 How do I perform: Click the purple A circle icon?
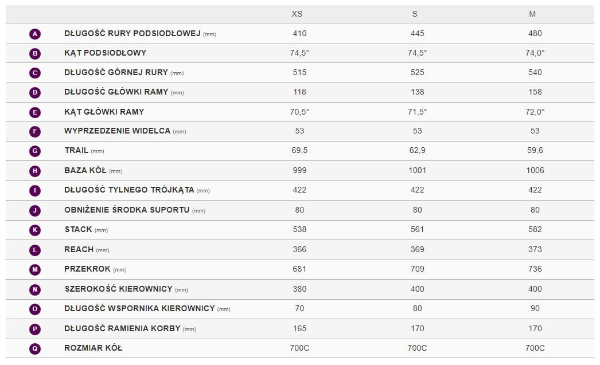pos(35,34)
